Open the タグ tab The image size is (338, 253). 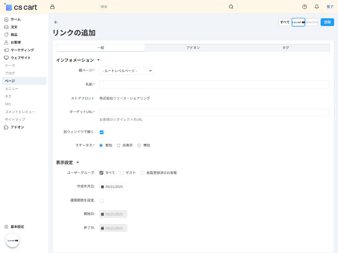pos(285,48)
